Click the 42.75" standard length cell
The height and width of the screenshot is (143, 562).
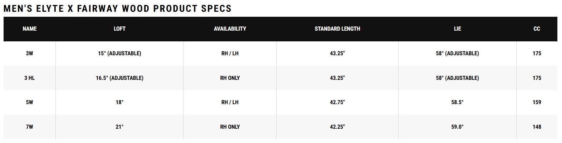tap(337, 102)
